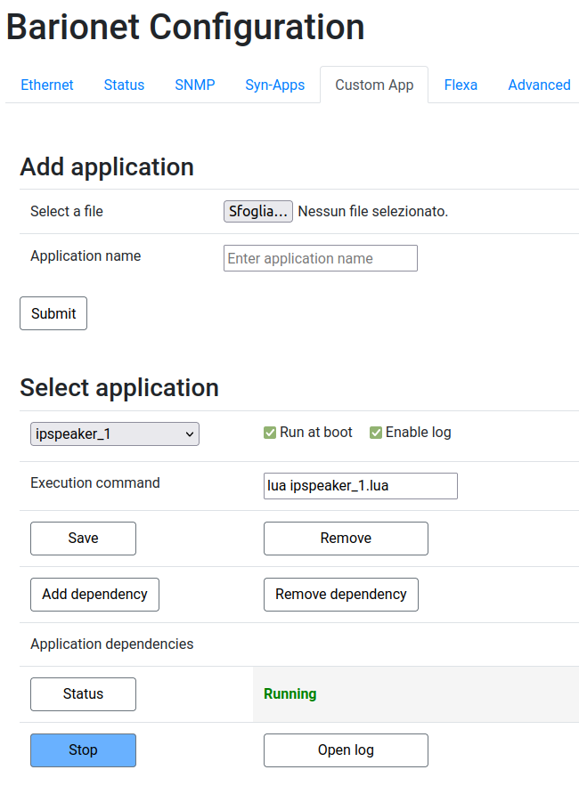The height and width of the screenshot is (786, 579).
Task: Open the Advanced tab
Action: click(x=539, y=85)
